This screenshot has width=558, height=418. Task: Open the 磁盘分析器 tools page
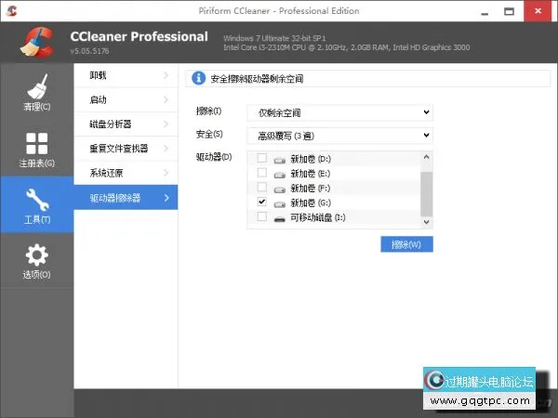tap(126, 124)
